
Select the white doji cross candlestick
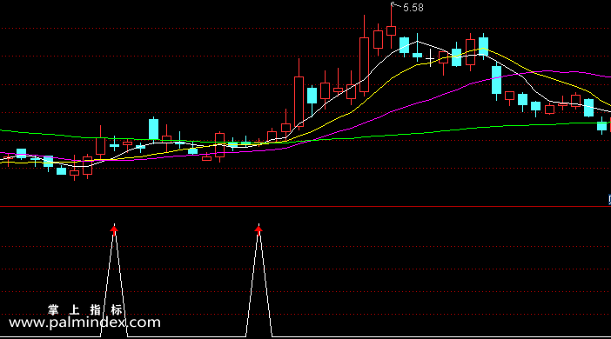click(430, 58)
